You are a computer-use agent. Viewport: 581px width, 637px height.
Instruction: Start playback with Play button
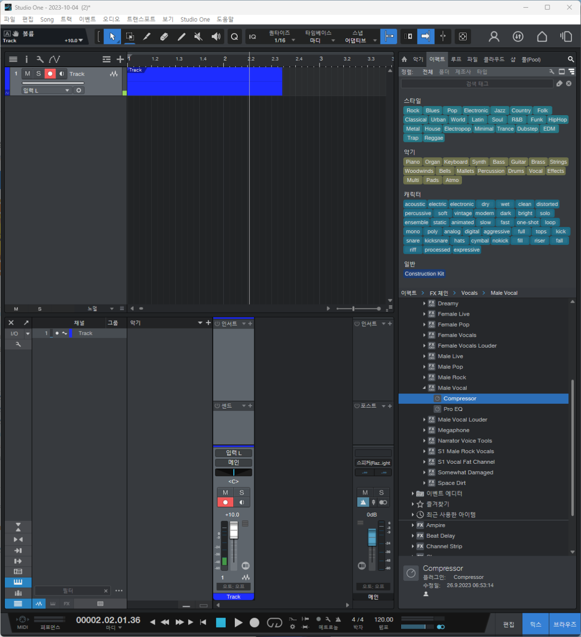238,622
